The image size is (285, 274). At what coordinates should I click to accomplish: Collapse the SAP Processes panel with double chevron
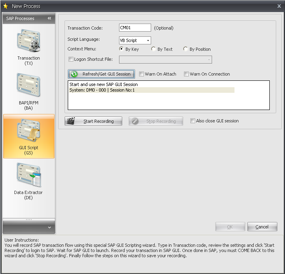pos(49,18)
